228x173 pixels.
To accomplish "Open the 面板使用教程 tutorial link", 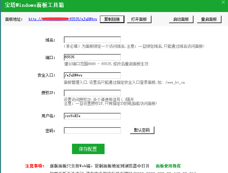I will [x=168, y=166].
